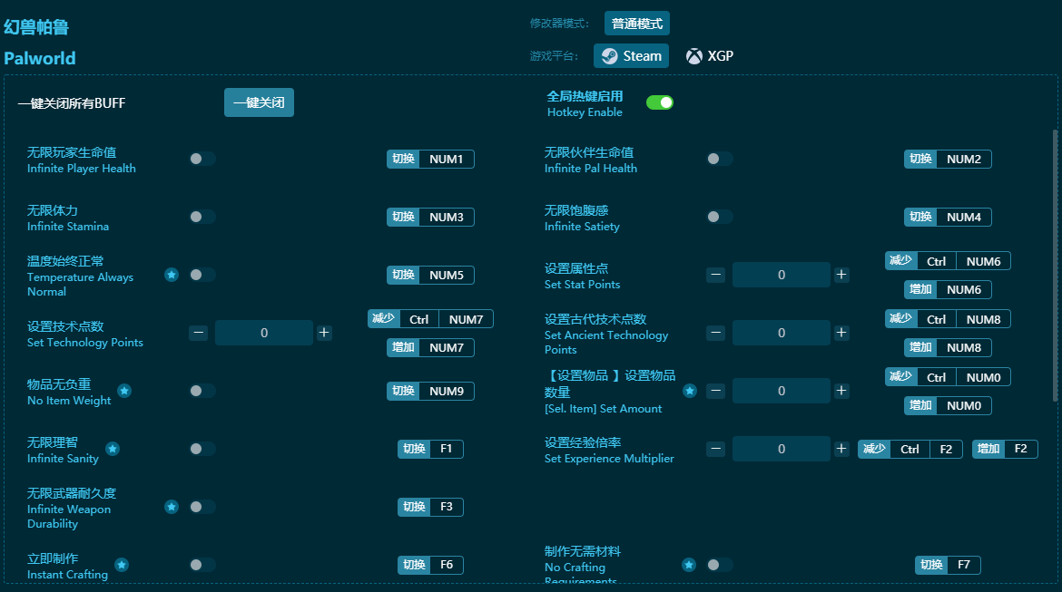Enable No Item Weight switch
Image resolution: width=1062 pixels, height=592 pixels.
[x=202, y=391]
